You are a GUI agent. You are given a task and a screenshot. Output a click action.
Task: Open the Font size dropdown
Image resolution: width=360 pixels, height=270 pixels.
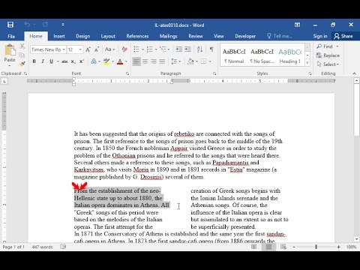pos(80,49)
